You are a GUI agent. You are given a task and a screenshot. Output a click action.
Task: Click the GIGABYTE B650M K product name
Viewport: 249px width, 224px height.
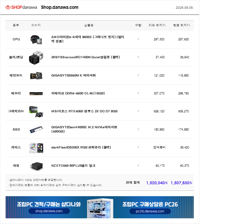pyautogui.click(x=74, y=76)
